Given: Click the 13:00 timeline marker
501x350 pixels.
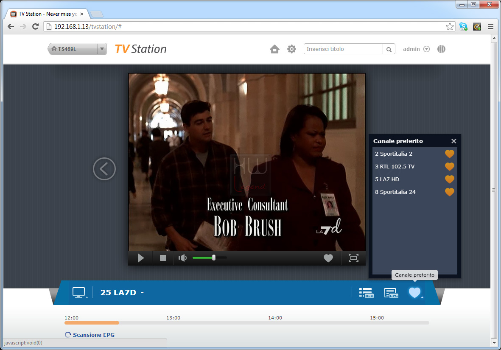Looking at the screenshot, I should pyautogui.click(x=173, y=318).
